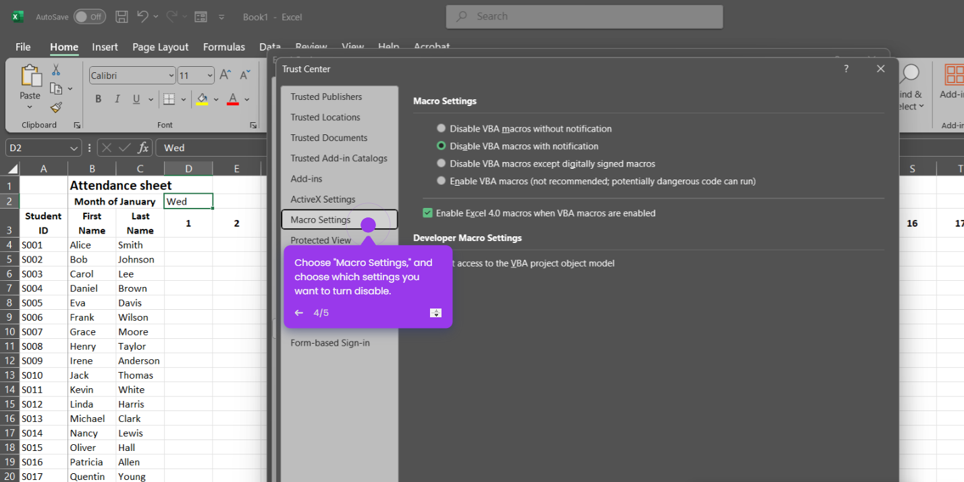This screenshot has width=964, height=482.
Task: Expand the Name Box dropdown arrow
Action: (x=74, y=148)
